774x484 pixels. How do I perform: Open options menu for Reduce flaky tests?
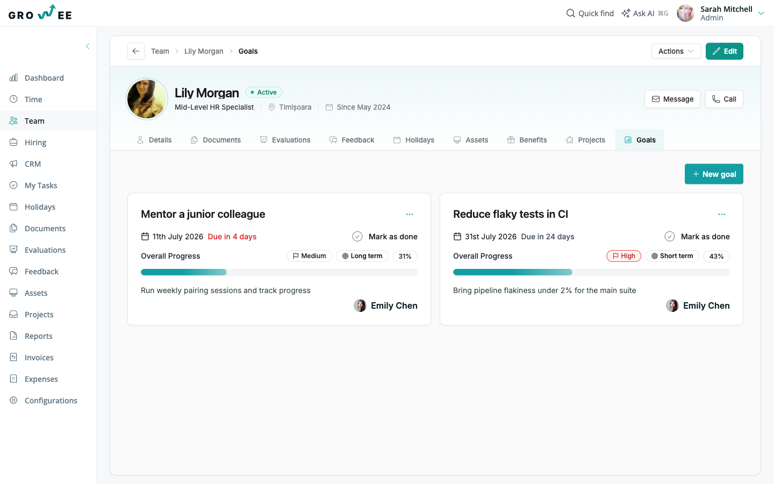[x=722, y=214]
